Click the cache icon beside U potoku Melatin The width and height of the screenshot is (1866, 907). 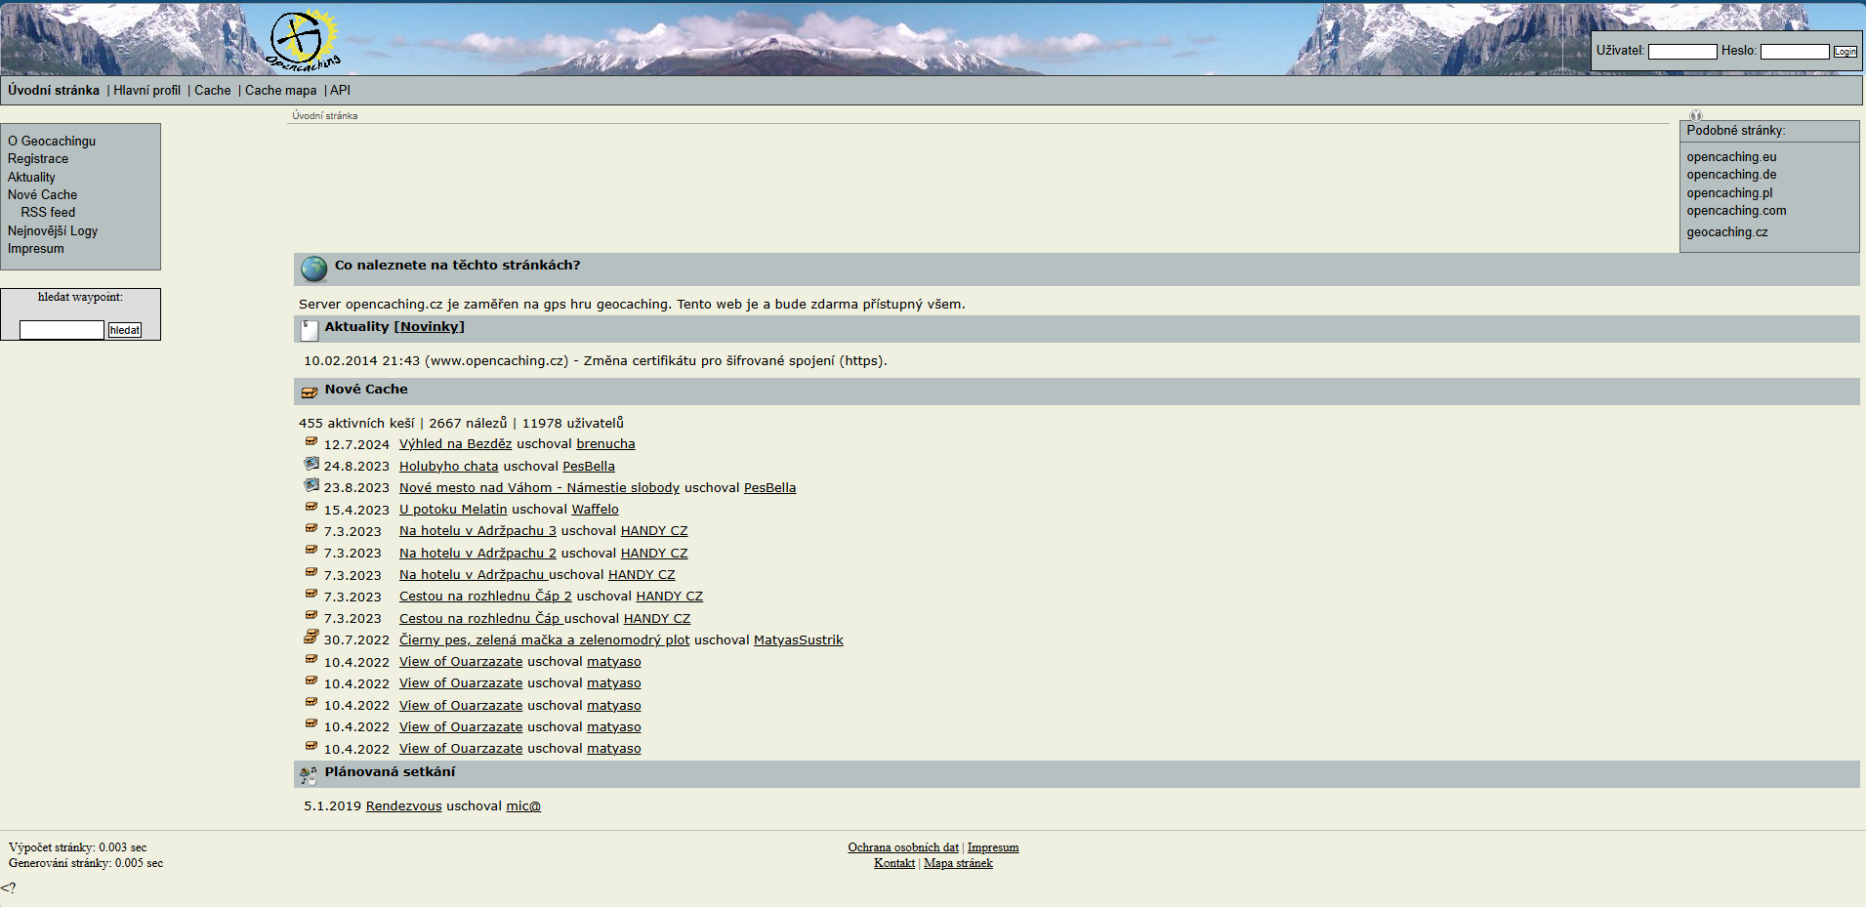[x=311, y=508]
